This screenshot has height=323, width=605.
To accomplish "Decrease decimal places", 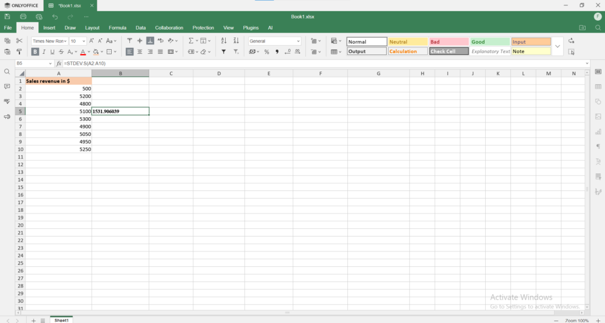I will coord(288,51).
